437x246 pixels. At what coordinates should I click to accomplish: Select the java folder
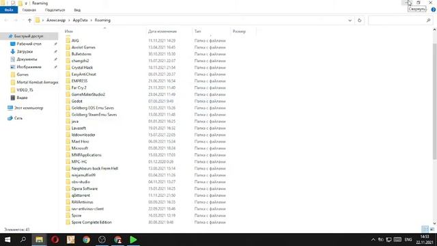[x=74, y=122]
